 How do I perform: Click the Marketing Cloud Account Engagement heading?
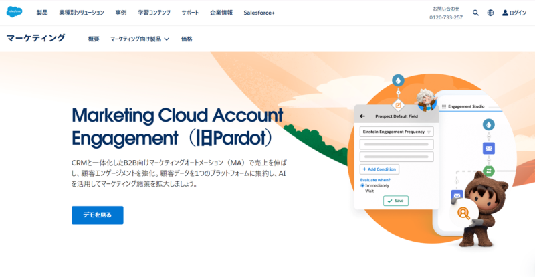click(177, 126)
